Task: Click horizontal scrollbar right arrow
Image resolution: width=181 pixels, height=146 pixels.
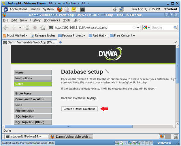Action: coord(174,126)
